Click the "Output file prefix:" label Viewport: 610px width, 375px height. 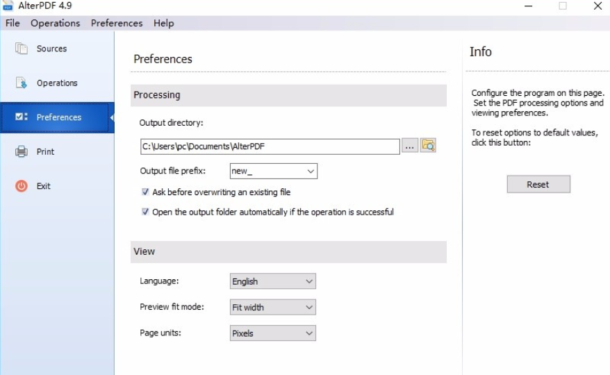click(173, 171)
